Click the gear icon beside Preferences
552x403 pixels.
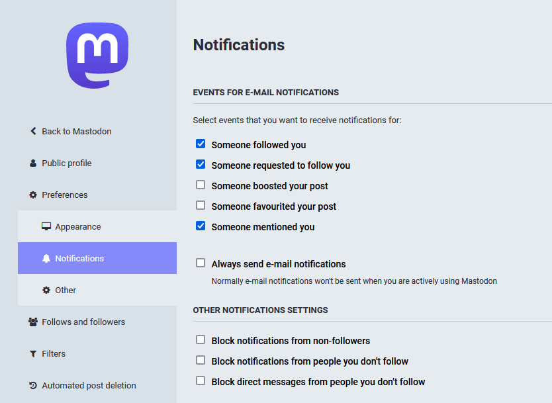(x=33, y=195)
